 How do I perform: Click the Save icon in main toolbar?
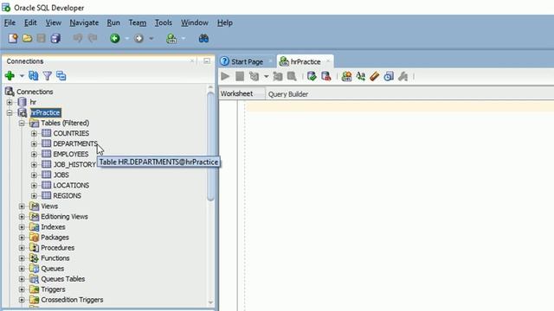click(42, 38)
